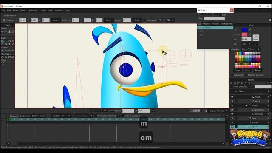Open the File menu

click(3, 11)
